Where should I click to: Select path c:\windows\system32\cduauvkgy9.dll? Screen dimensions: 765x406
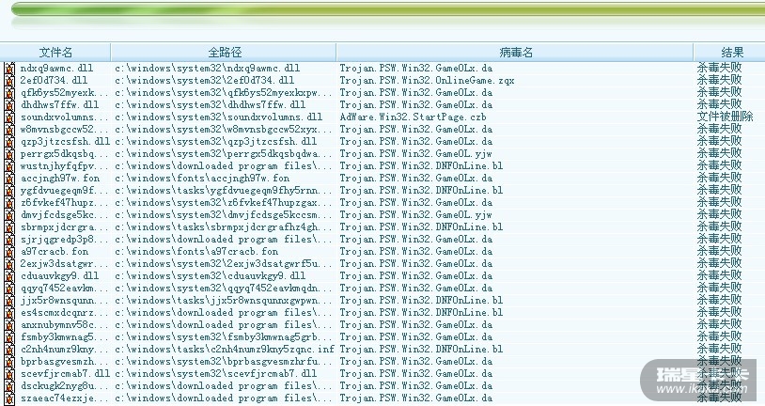click(210, 275)
